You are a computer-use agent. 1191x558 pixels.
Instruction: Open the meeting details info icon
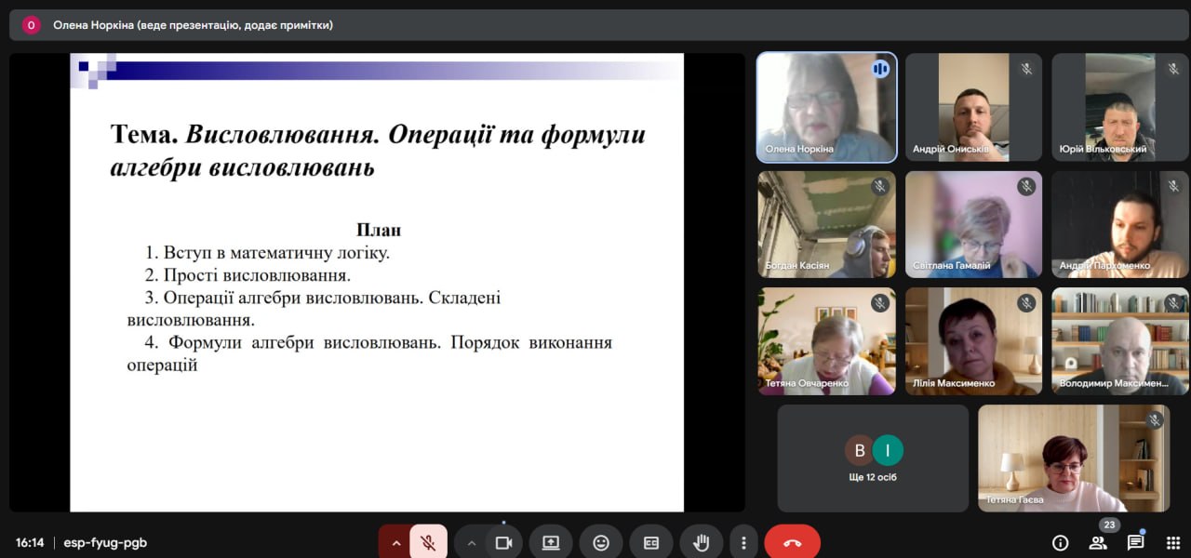coord(1060,543)
